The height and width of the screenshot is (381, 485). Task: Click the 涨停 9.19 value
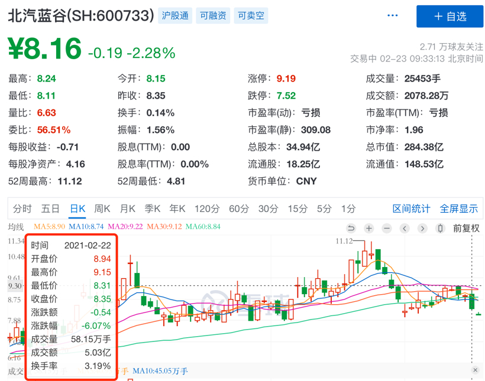point(286,79)
